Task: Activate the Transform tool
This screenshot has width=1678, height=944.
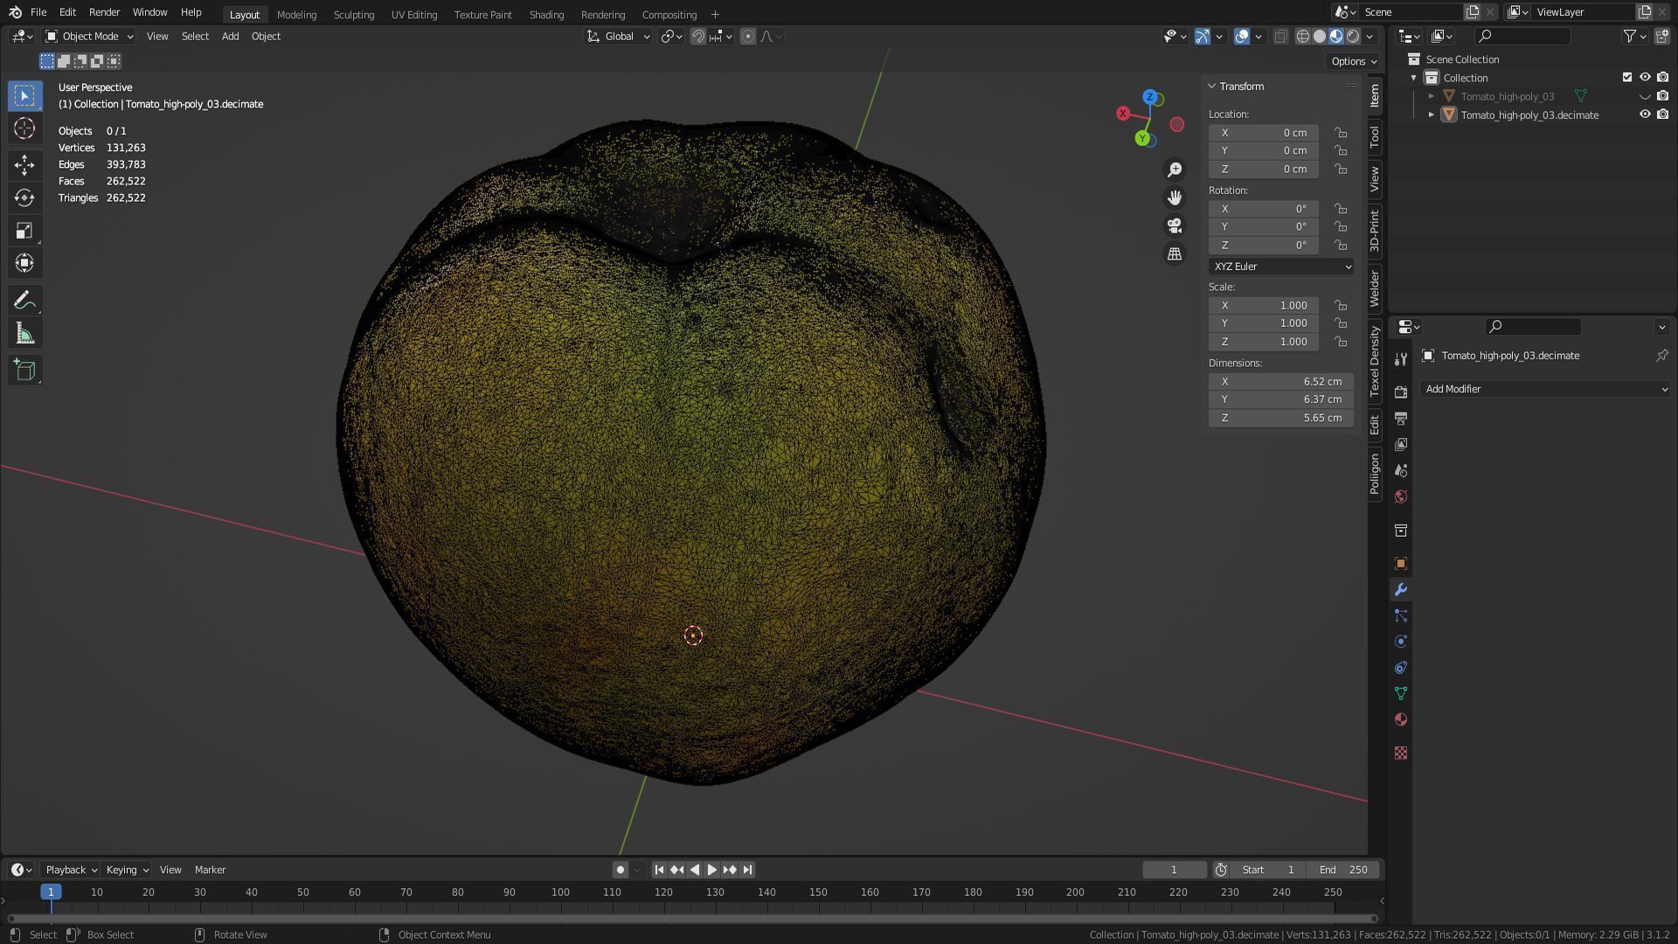Action: [24, 263]
